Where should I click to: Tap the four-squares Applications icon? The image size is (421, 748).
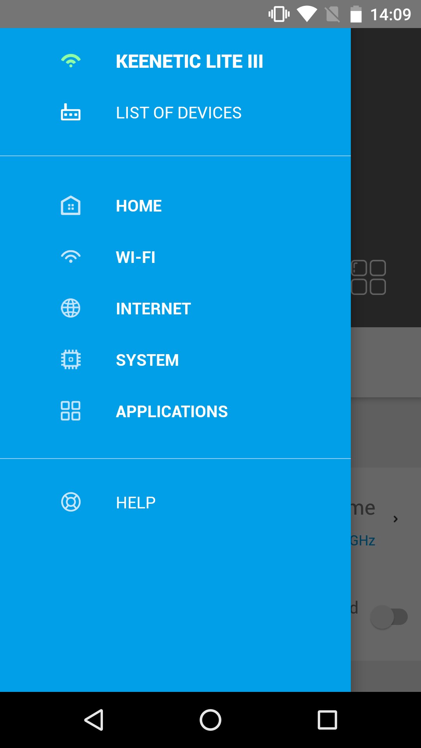tap(71, 411)
